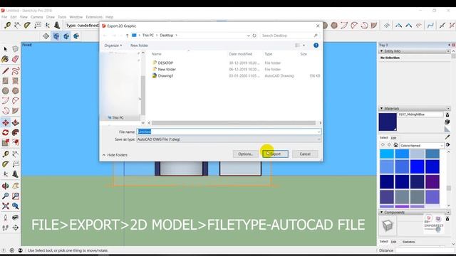456x256 pixels.
Task: Select the Scale tool
Action: click(x=5, y=142)
